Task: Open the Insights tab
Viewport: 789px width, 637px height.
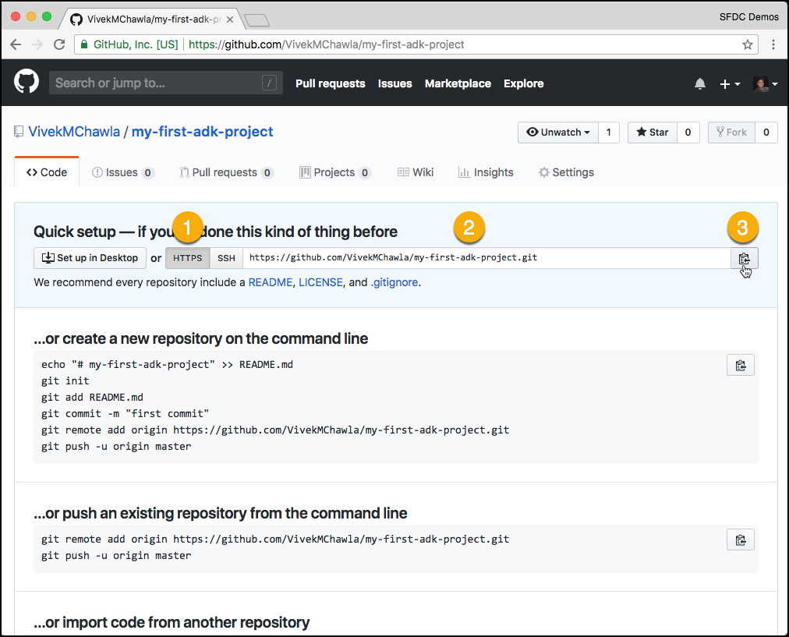Action: 486,172
